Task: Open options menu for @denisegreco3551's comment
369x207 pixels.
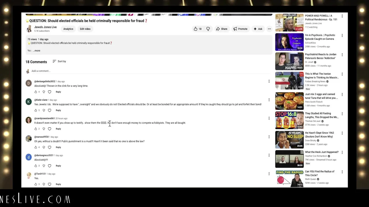Action: tap(269, 155)
